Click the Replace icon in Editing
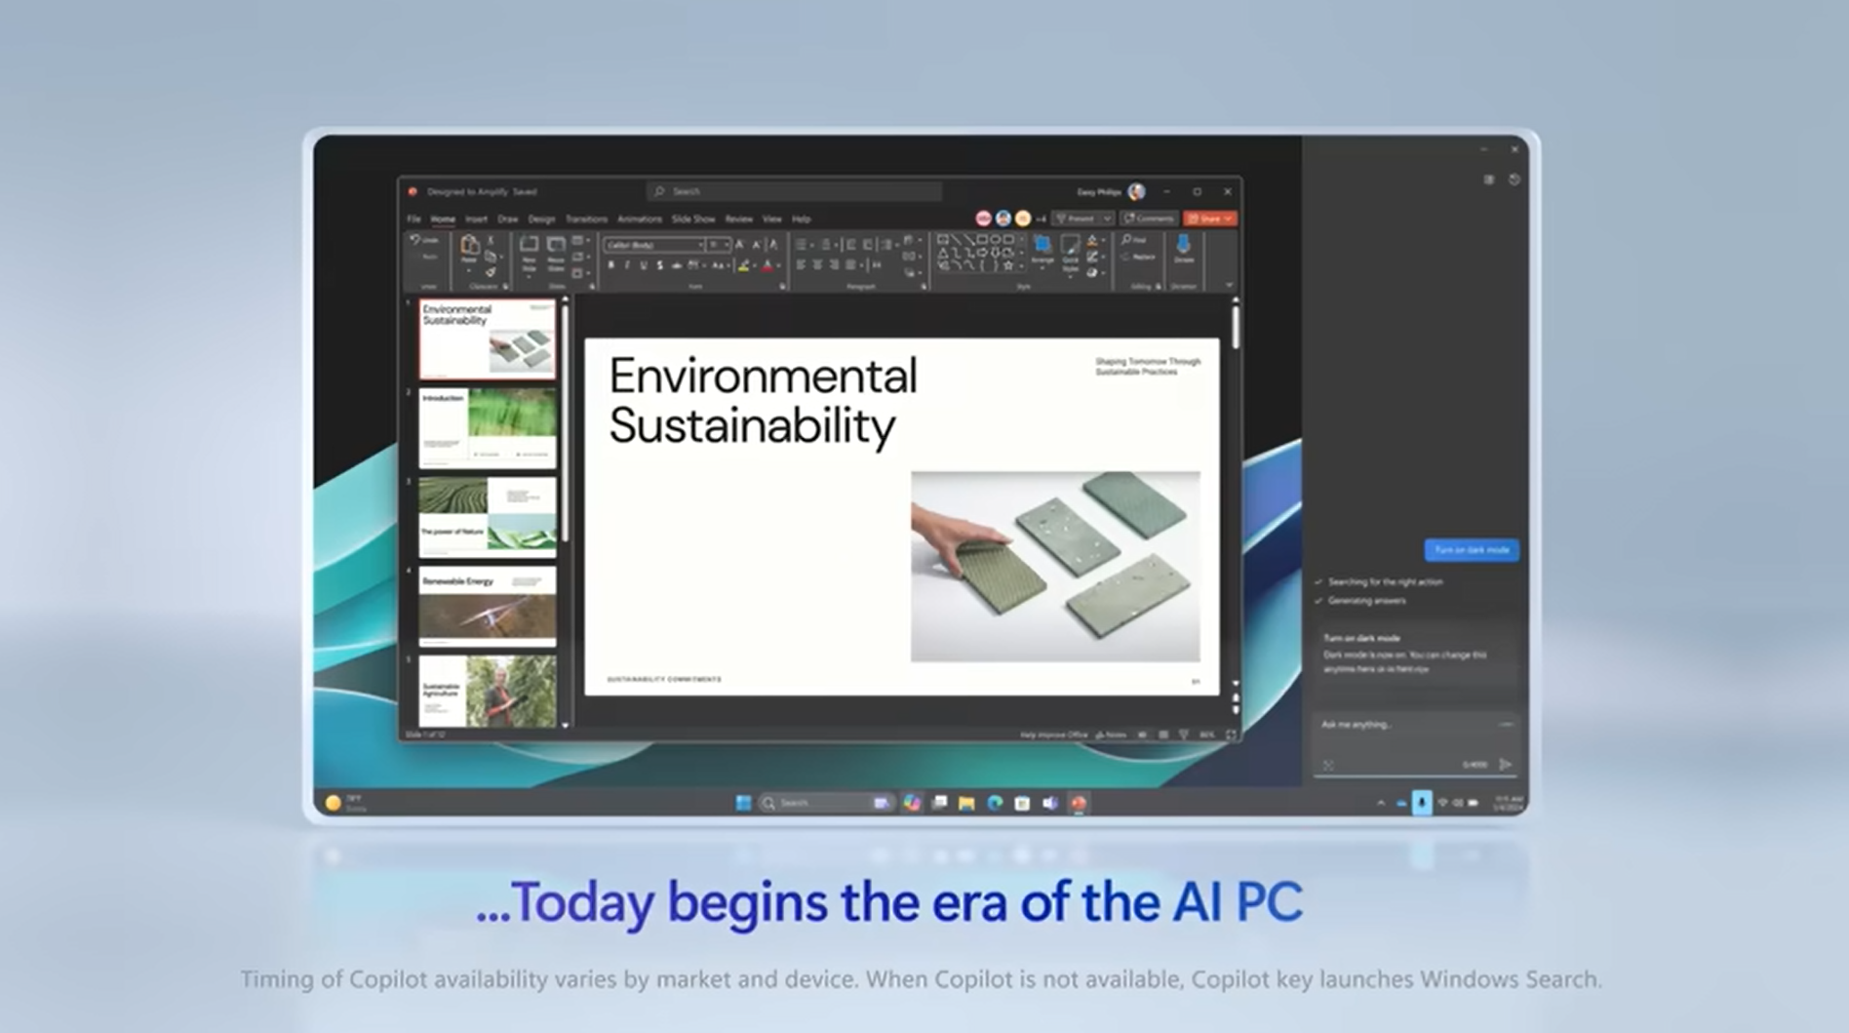Screen dimensions: 1849x1033 coord(1126,257)
